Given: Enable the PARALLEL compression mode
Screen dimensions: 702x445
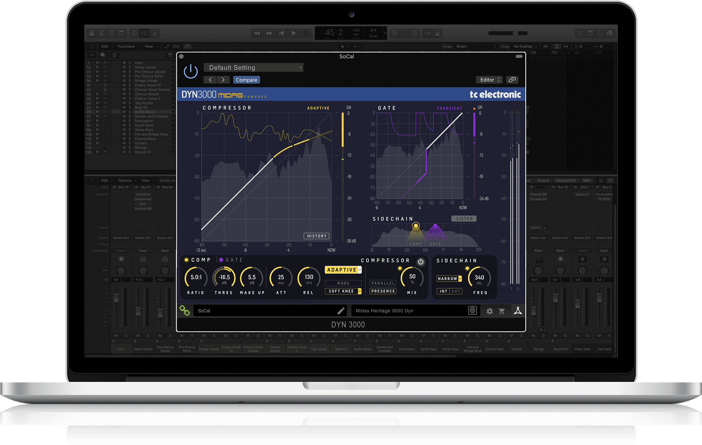Looking at the screenshot, I should click(x=383, y=283).
